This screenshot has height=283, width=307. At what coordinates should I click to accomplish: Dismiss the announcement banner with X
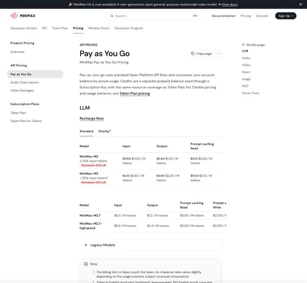tap(301, 5)
